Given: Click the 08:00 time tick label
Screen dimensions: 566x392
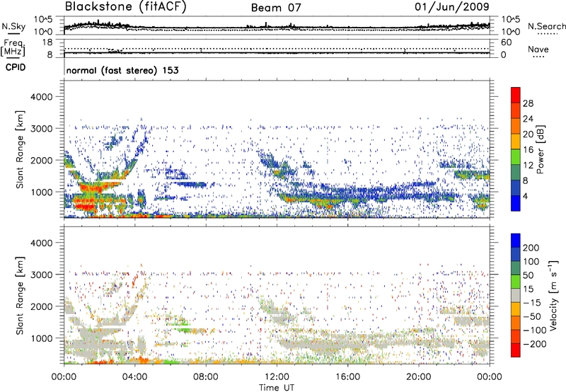Looking at the screenshot, I should tap(206, 377).
